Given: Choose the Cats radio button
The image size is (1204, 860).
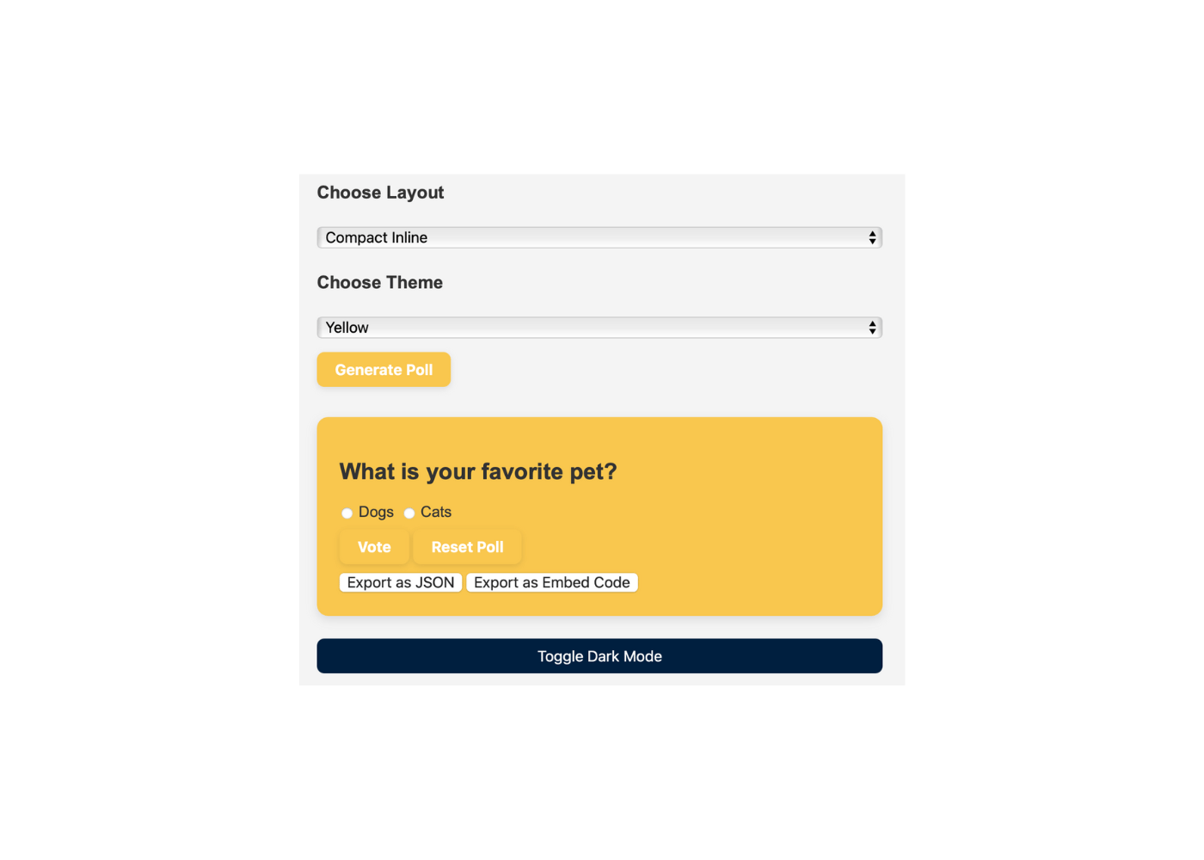Looking at the screenshot, I should [x=409, y=513].
